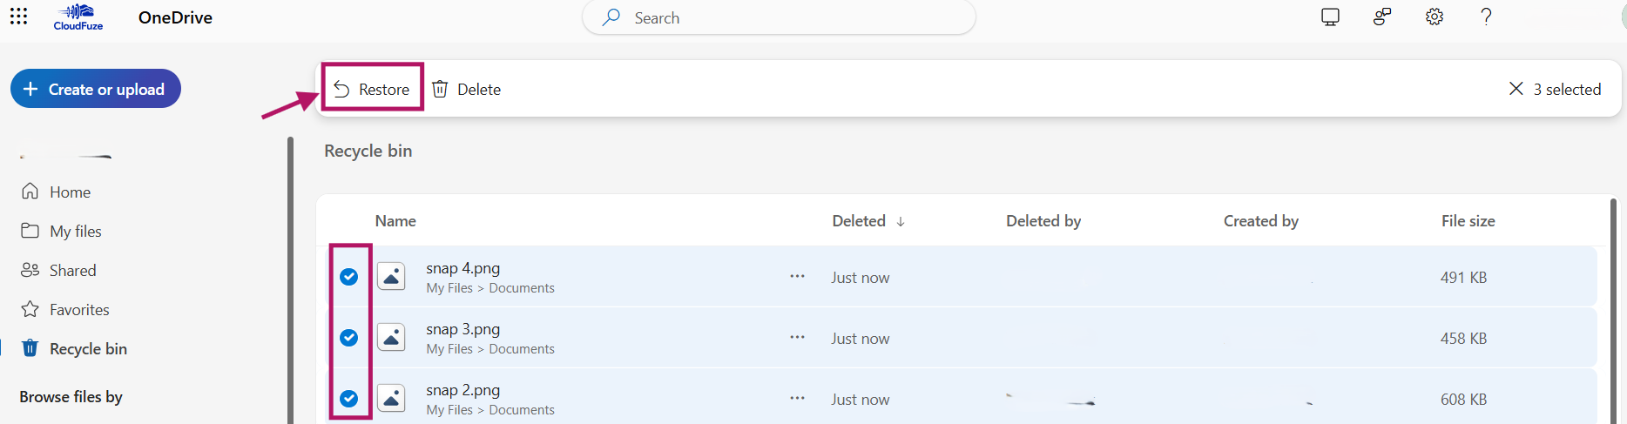The height and width of the screenshot is (424, 1627).
Task: Open Shared in sidebar
Action: pos(72,270)
